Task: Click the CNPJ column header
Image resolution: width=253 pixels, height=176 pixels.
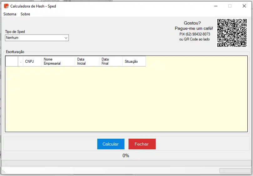Action: [x=32, y=61]
